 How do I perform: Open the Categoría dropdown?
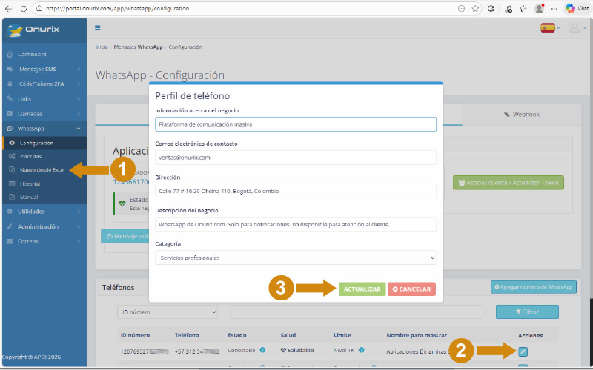pyautogui.click(x=296, y=258)
